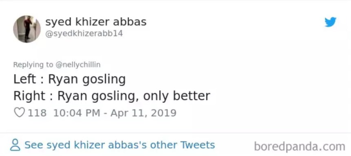Viewport: 351px width, 156px height.
Task: Click the Apr 11, 2019 date
Action: click(143, 113)
